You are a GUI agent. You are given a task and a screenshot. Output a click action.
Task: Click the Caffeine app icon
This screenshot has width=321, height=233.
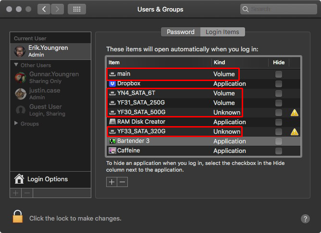coord(112,151)
